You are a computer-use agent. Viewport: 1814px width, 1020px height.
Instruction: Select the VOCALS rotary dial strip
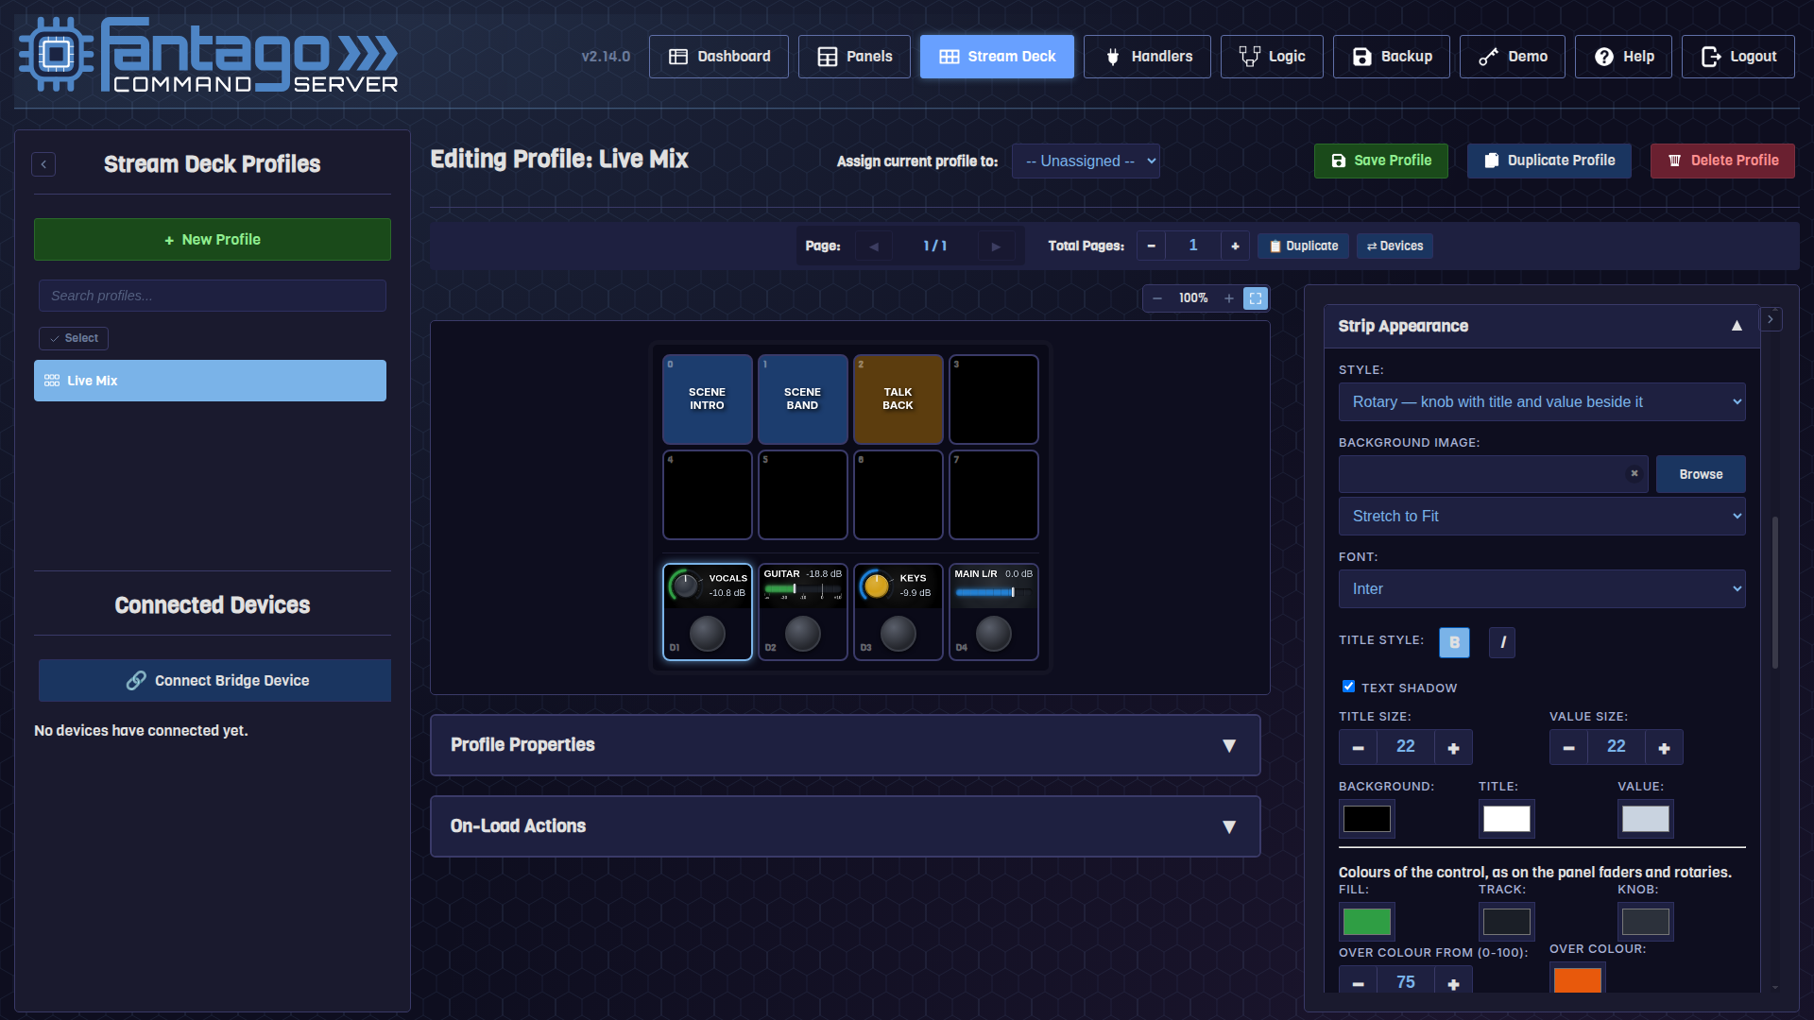[x=708, y=612]
